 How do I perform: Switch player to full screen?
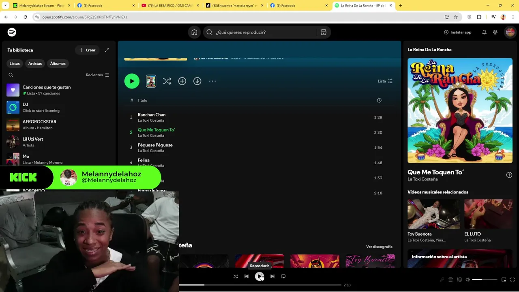click(x=513, y=279)
